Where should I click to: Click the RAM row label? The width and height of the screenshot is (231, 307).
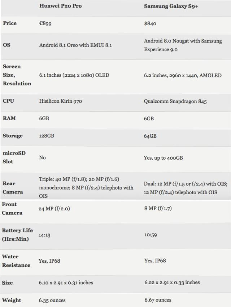click(x=9, y=118)
